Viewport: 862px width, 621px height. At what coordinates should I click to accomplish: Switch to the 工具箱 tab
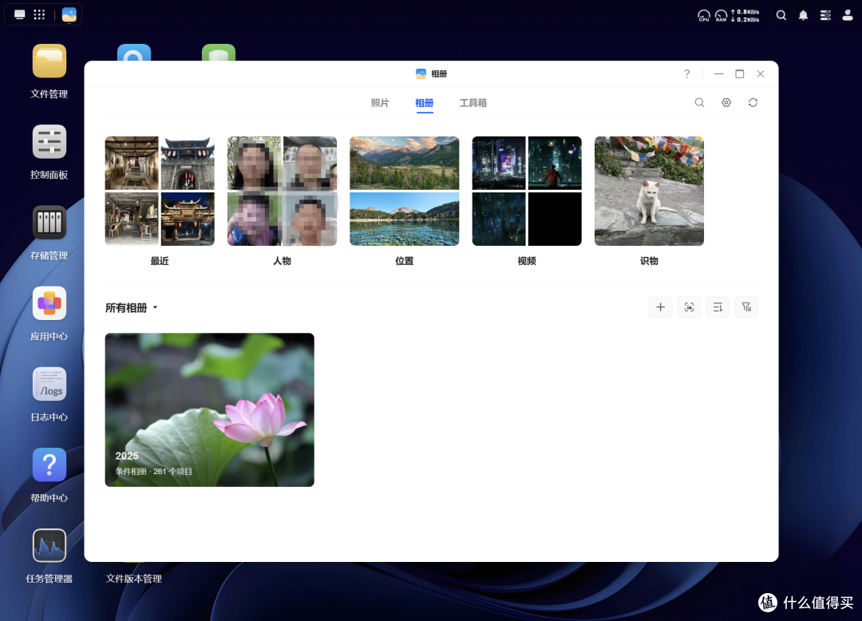point(473,103)
